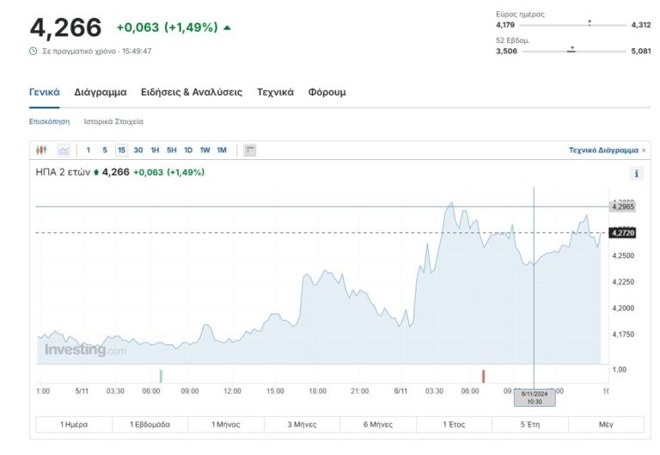The image size is (660, 455).
Task: Click the red event marker on timeline
Action: [483, 375]
